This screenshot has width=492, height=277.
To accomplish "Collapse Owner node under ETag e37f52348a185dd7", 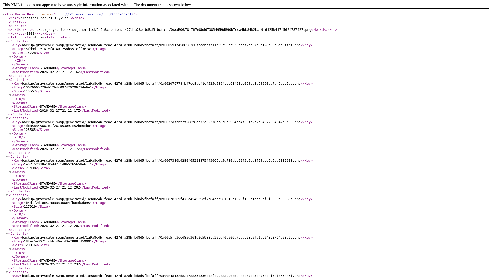I will [10, 172].
